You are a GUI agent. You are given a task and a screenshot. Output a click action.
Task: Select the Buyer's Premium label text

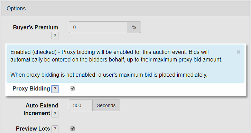(36, 27)
